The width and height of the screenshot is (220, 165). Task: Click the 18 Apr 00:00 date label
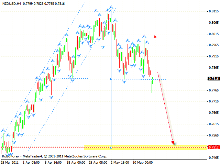pyautogui.click(x=77, y=162)
